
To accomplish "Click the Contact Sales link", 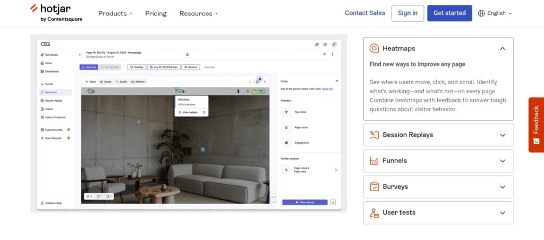I will click(364, 13).
